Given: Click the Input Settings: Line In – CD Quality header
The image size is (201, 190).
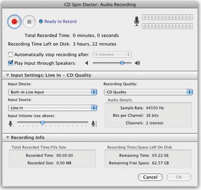Looking at the screenshot, I should (x=51, y=75).
